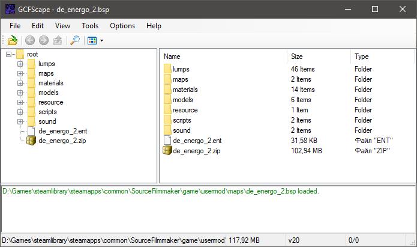Select materials folder label in tree
417x247 pixels.
(51, 83)
